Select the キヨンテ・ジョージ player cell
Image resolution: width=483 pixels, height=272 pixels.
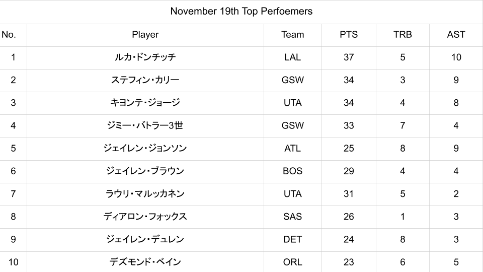click(x=145, y=103)
